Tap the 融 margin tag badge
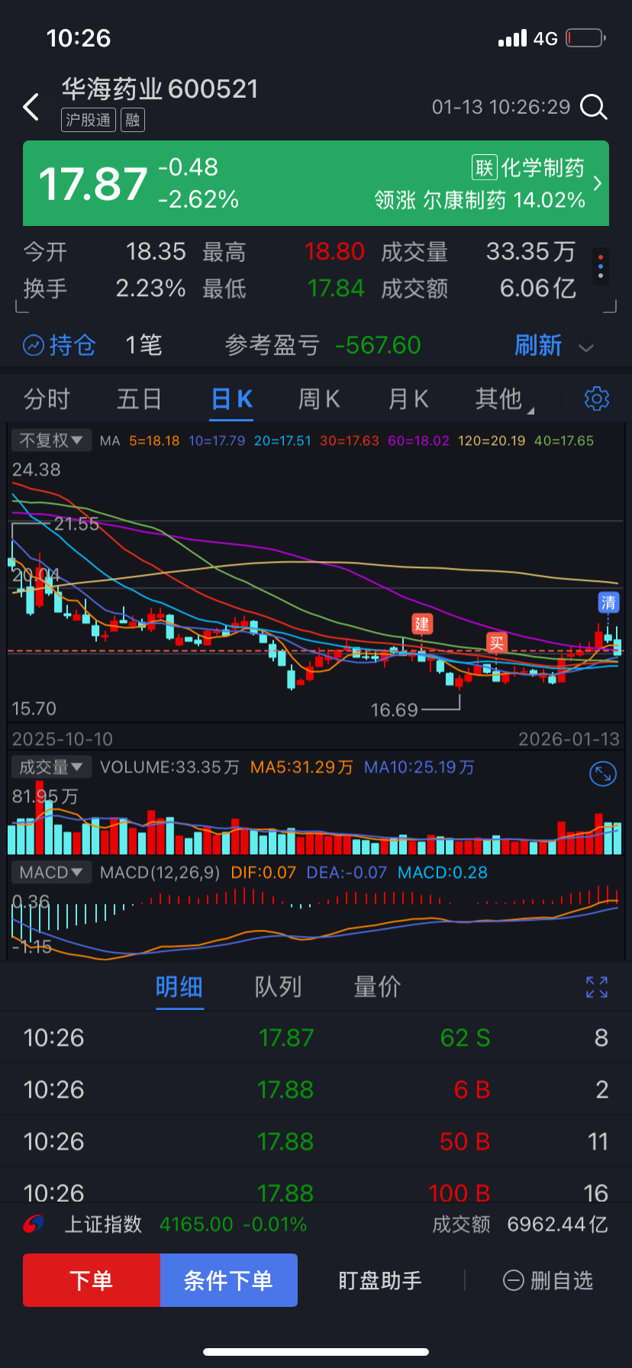The image size is (632, 1368). [133, 120]
